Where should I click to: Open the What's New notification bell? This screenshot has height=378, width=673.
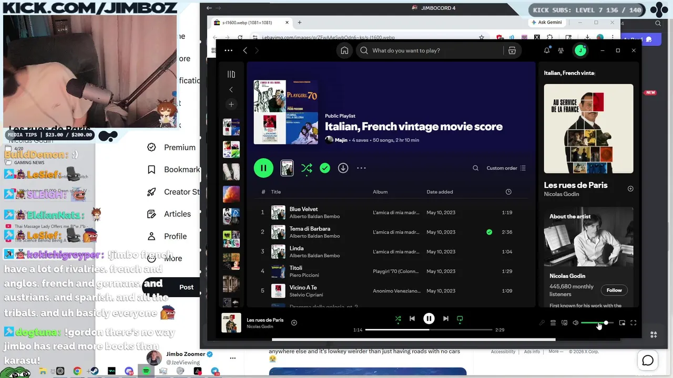547,50
